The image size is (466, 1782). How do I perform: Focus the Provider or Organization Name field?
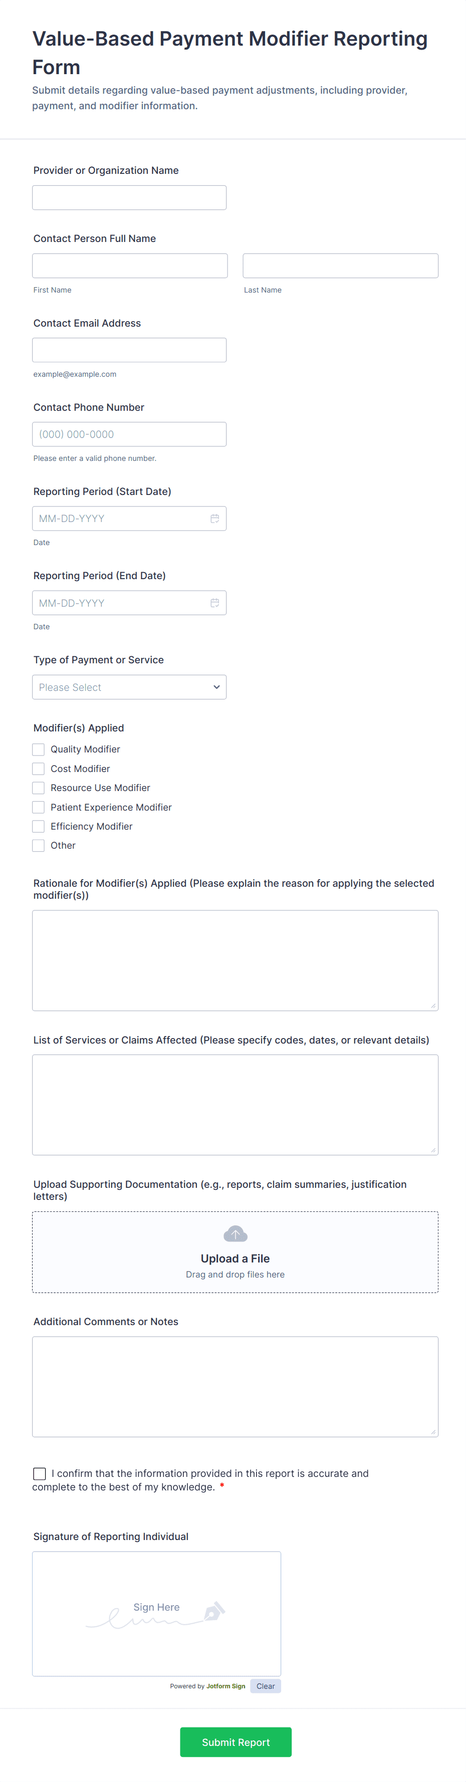pos(129,198)
